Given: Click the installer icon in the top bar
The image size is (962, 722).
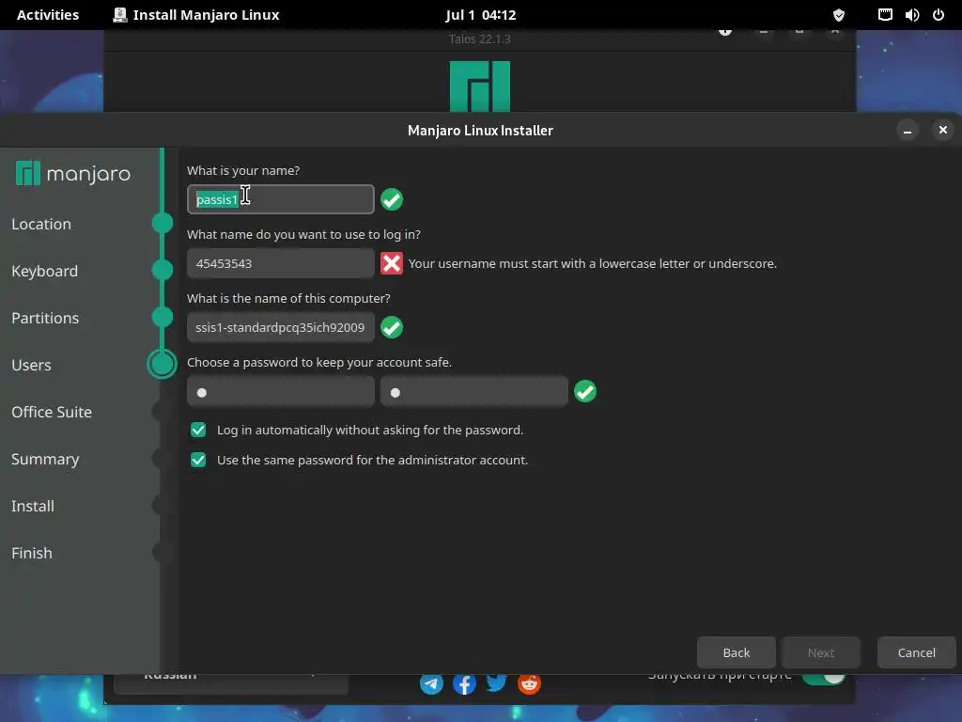Looking at the screenshot, I should [x=120, y=15].
